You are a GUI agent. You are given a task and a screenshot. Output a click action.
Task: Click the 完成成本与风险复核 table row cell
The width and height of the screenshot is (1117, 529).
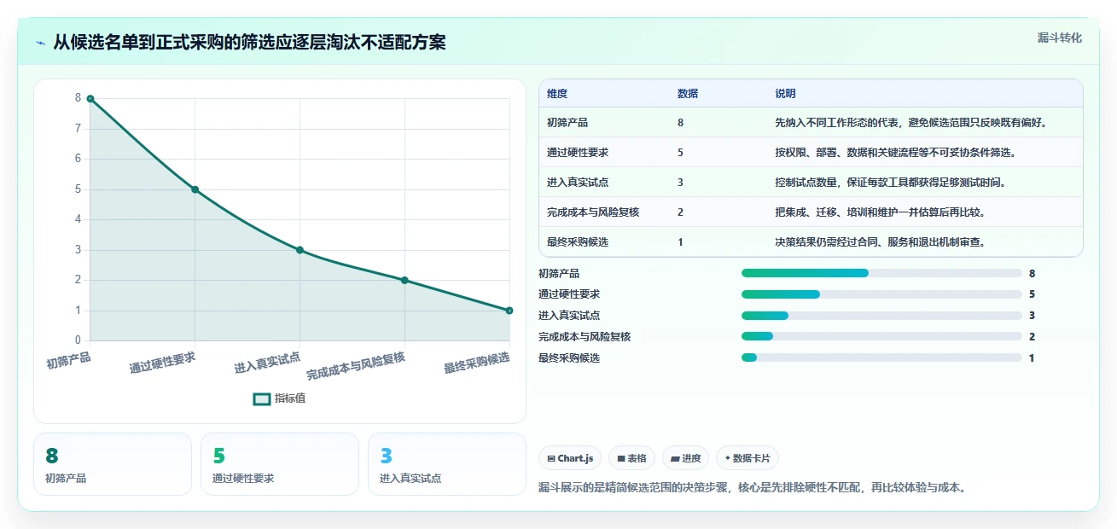pos(593,212)
